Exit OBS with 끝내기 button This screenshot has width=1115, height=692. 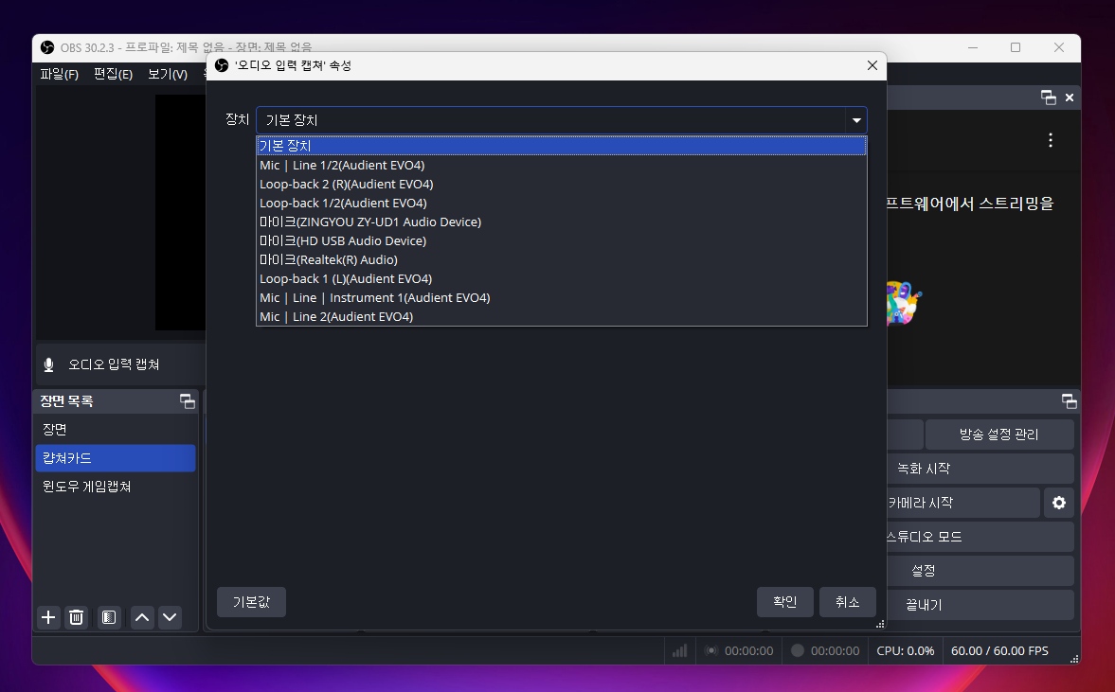point(980,605)
